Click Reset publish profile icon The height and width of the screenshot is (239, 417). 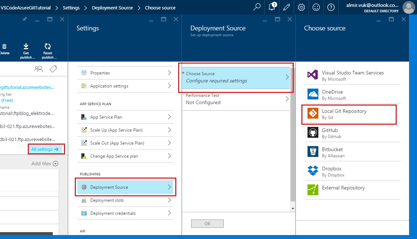[48, 46]
